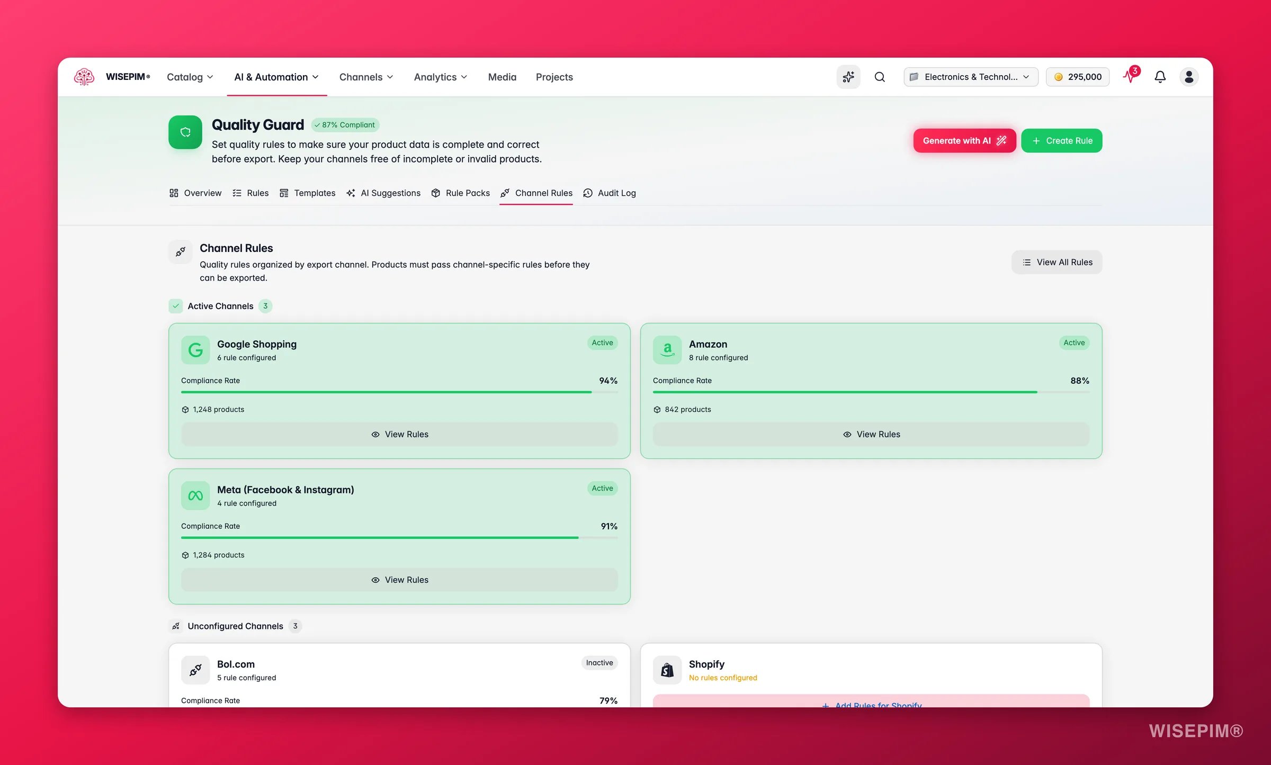The image size is (1271, 765).
Task: Click the package icon beside 842 products
Action: (x=657, y=410)
